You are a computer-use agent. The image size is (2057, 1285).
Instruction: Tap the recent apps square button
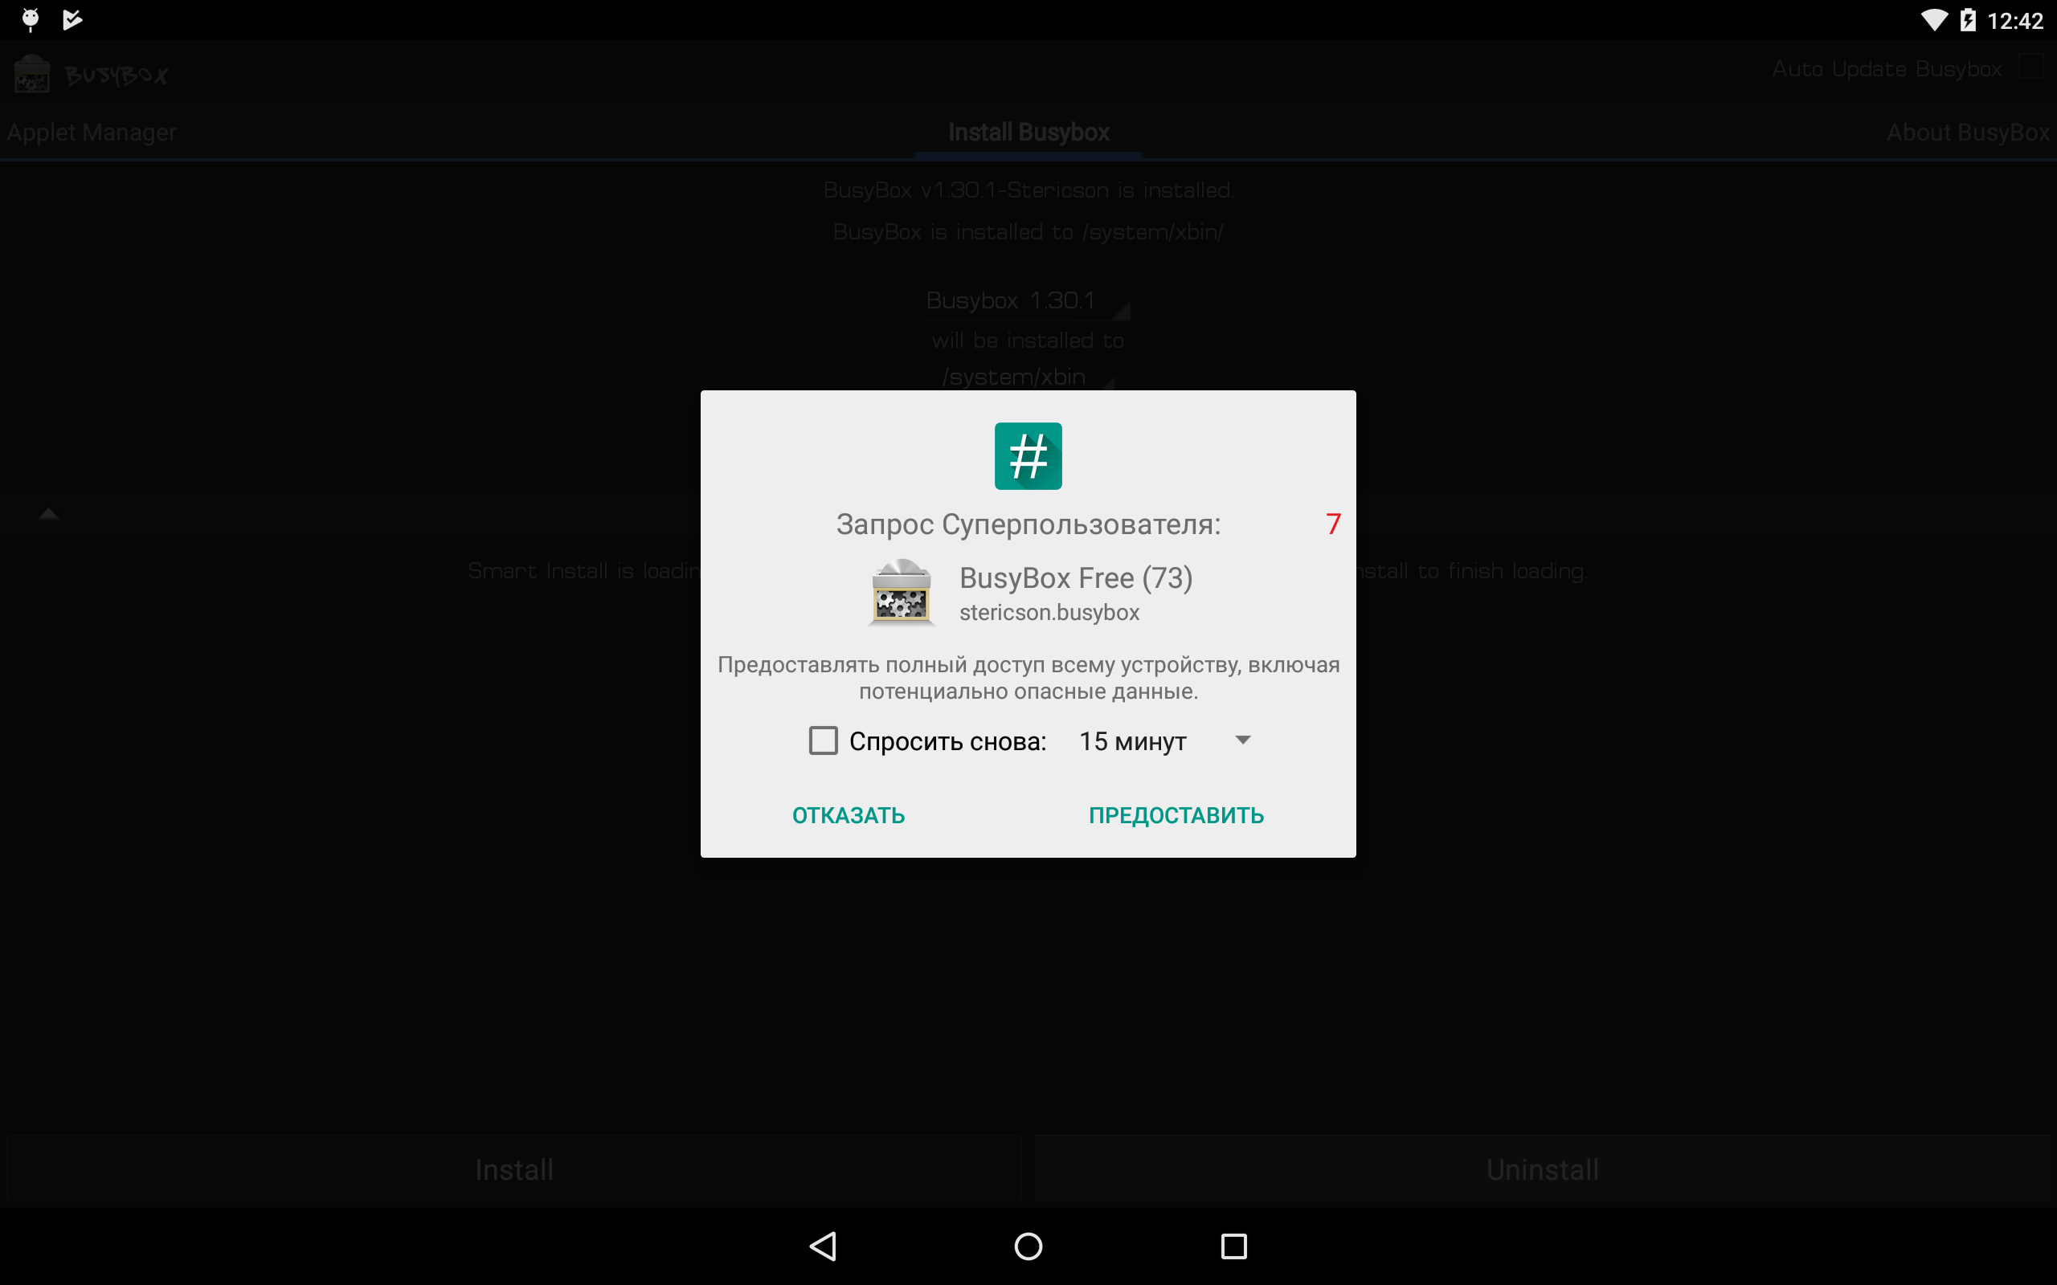click(1233, 1246)
